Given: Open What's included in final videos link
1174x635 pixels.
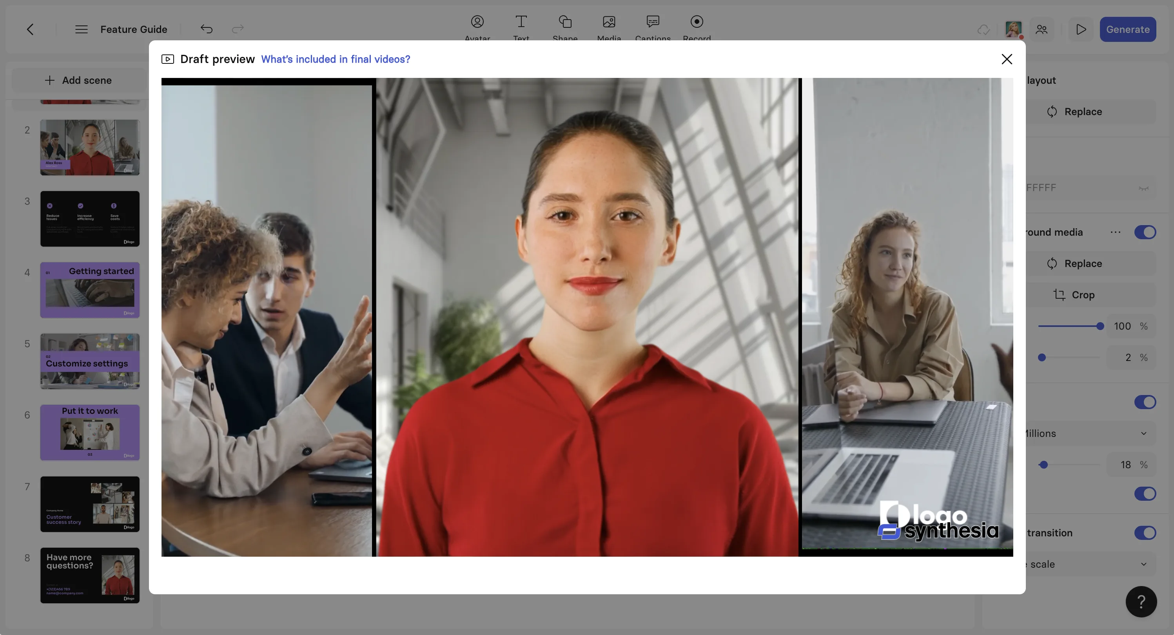Looking at the screenshot, I should [x=336, y=59].
